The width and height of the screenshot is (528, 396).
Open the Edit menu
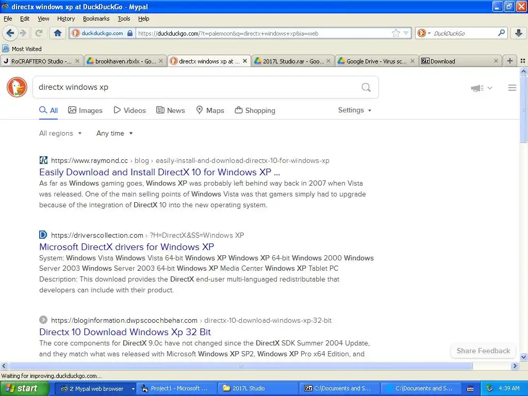point(25,19)
